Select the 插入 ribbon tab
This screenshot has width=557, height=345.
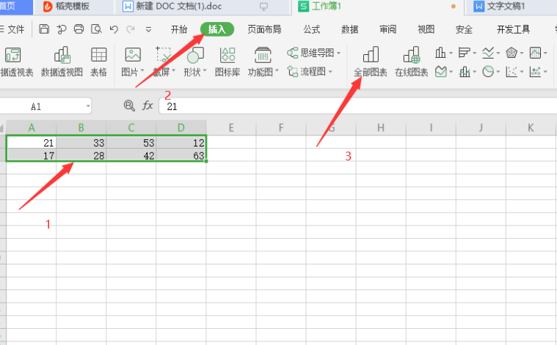click(x=217, y=29)
